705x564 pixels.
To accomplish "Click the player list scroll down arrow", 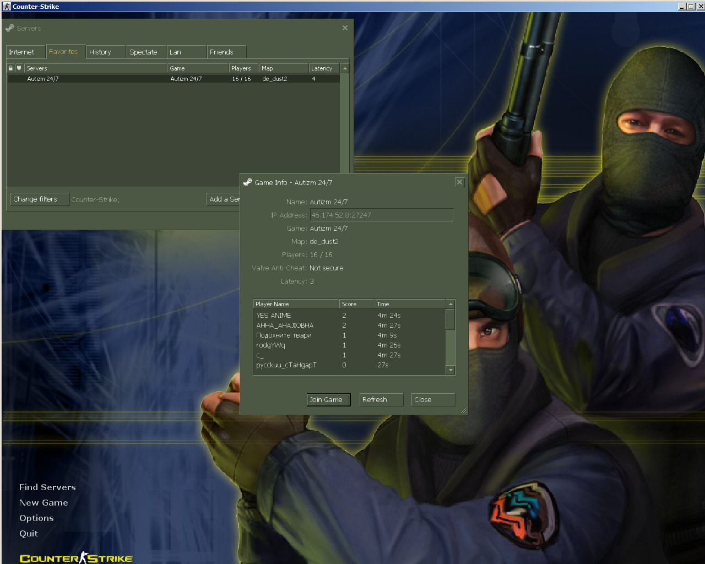I will tap(451, 370).
